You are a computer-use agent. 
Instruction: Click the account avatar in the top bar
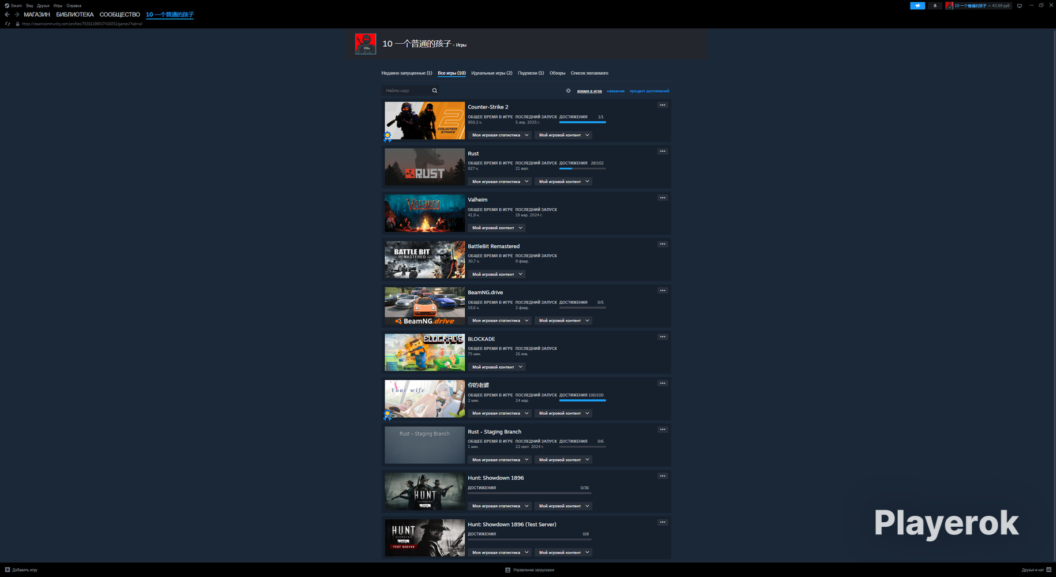click(x=949, y=6)
